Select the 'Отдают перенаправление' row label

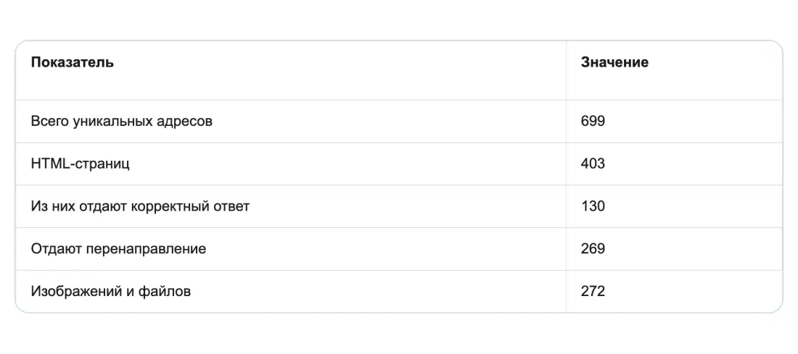click(118, 249)
